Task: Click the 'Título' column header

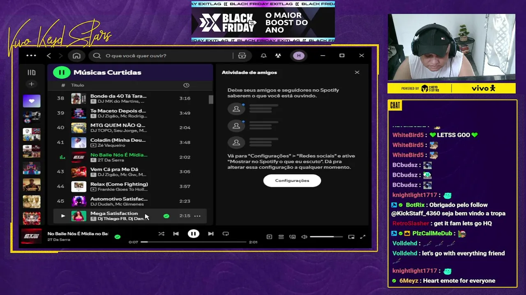Action: 77,85
